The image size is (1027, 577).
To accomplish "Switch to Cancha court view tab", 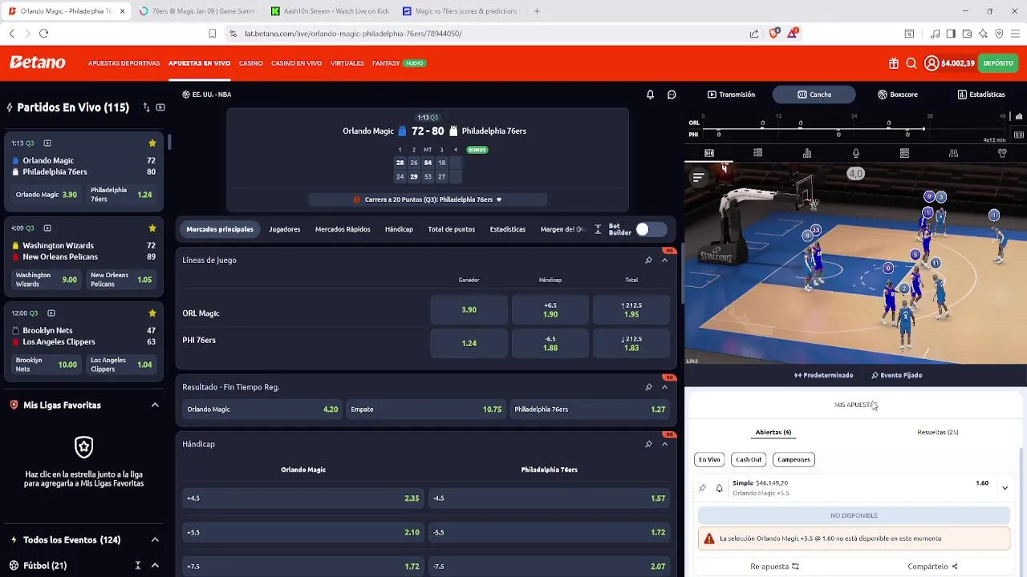I will 814,95.
